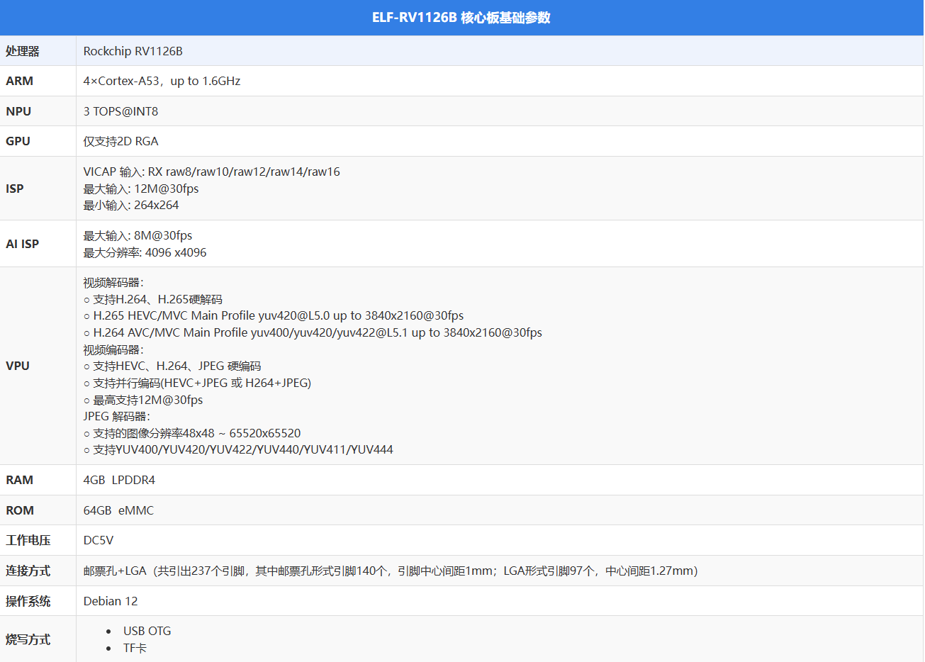Click the 64GB eMMC value

tap(118, 510)
